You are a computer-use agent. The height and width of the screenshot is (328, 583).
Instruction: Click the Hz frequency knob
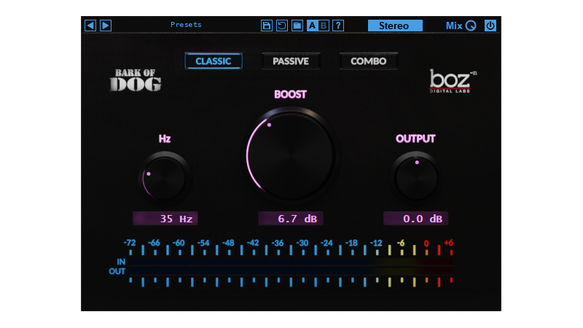pos(164,178)
